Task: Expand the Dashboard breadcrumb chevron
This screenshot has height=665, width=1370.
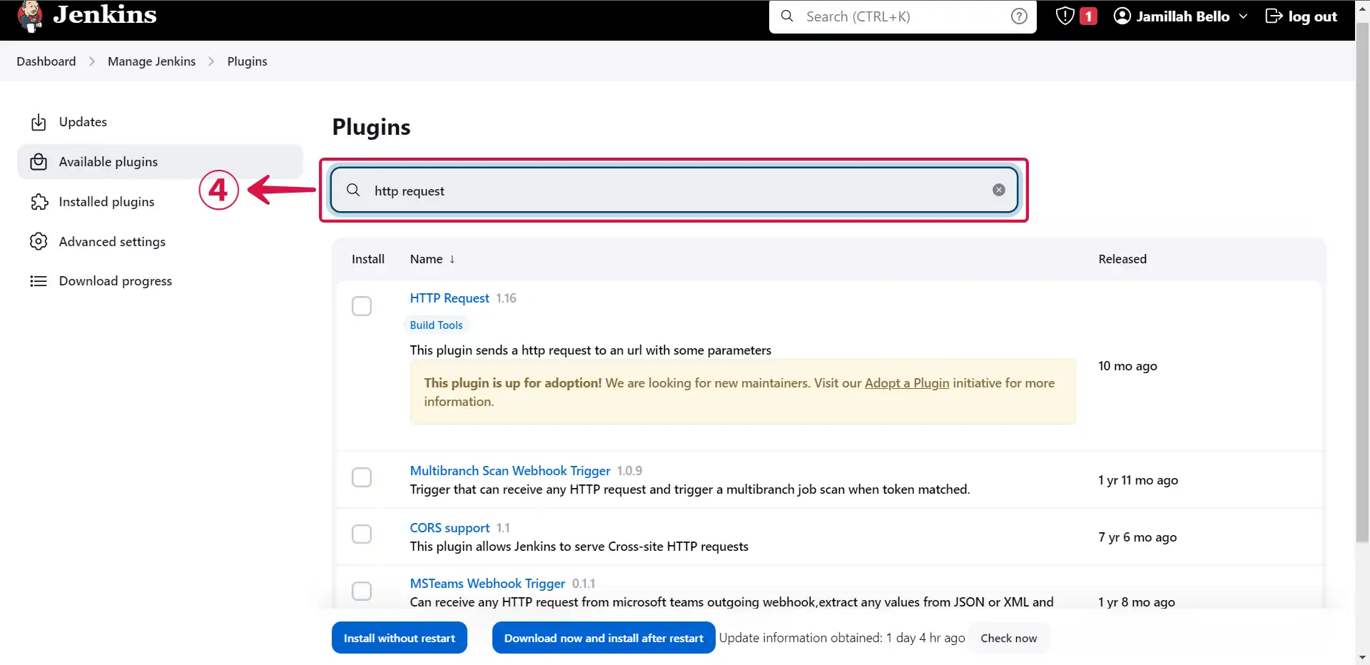Action: [x=91, y=61]
